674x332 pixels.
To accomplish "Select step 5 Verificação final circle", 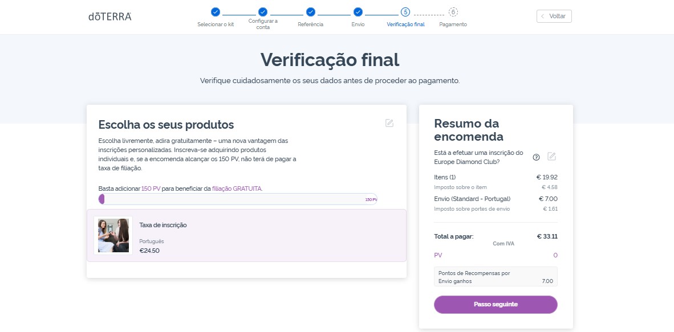I will pos(405,12).
